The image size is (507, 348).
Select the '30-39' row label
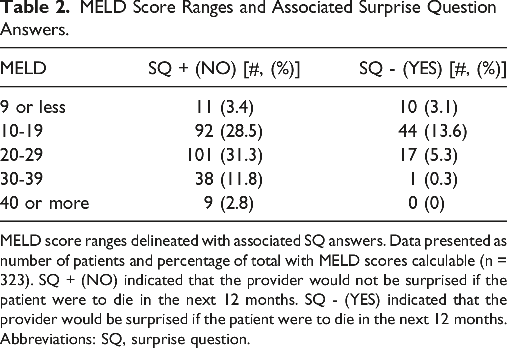(21, 179)
